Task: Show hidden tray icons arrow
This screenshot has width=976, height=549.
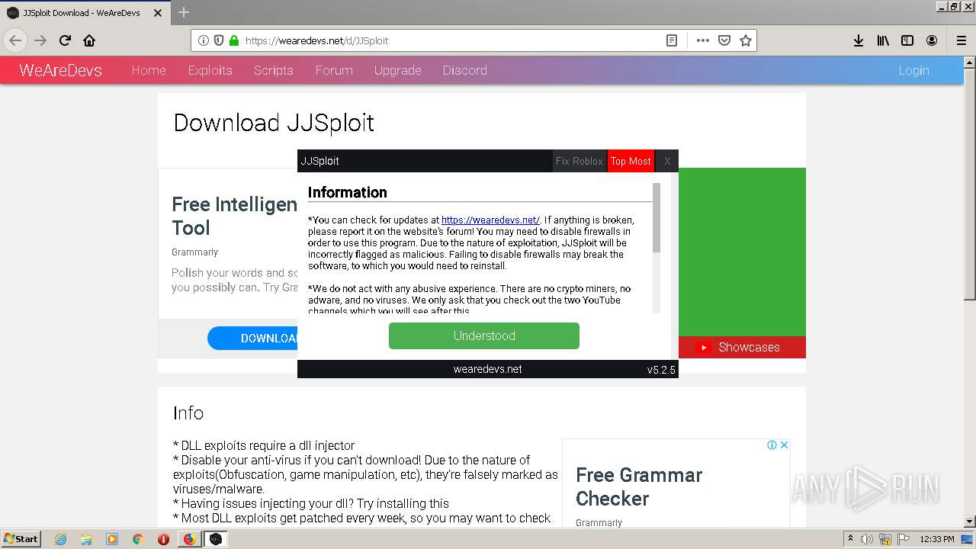Action: tap(851, 539)
